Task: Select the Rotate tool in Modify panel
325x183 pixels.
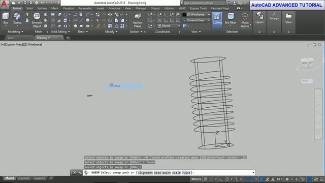Action: point(110,20)
